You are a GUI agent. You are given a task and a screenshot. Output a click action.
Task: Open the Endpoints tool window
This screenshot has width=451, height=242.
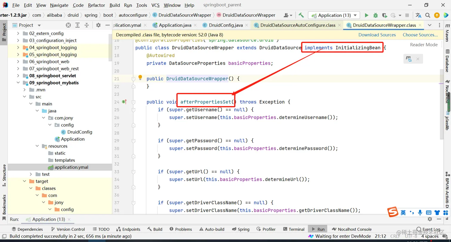click(128, 229)
